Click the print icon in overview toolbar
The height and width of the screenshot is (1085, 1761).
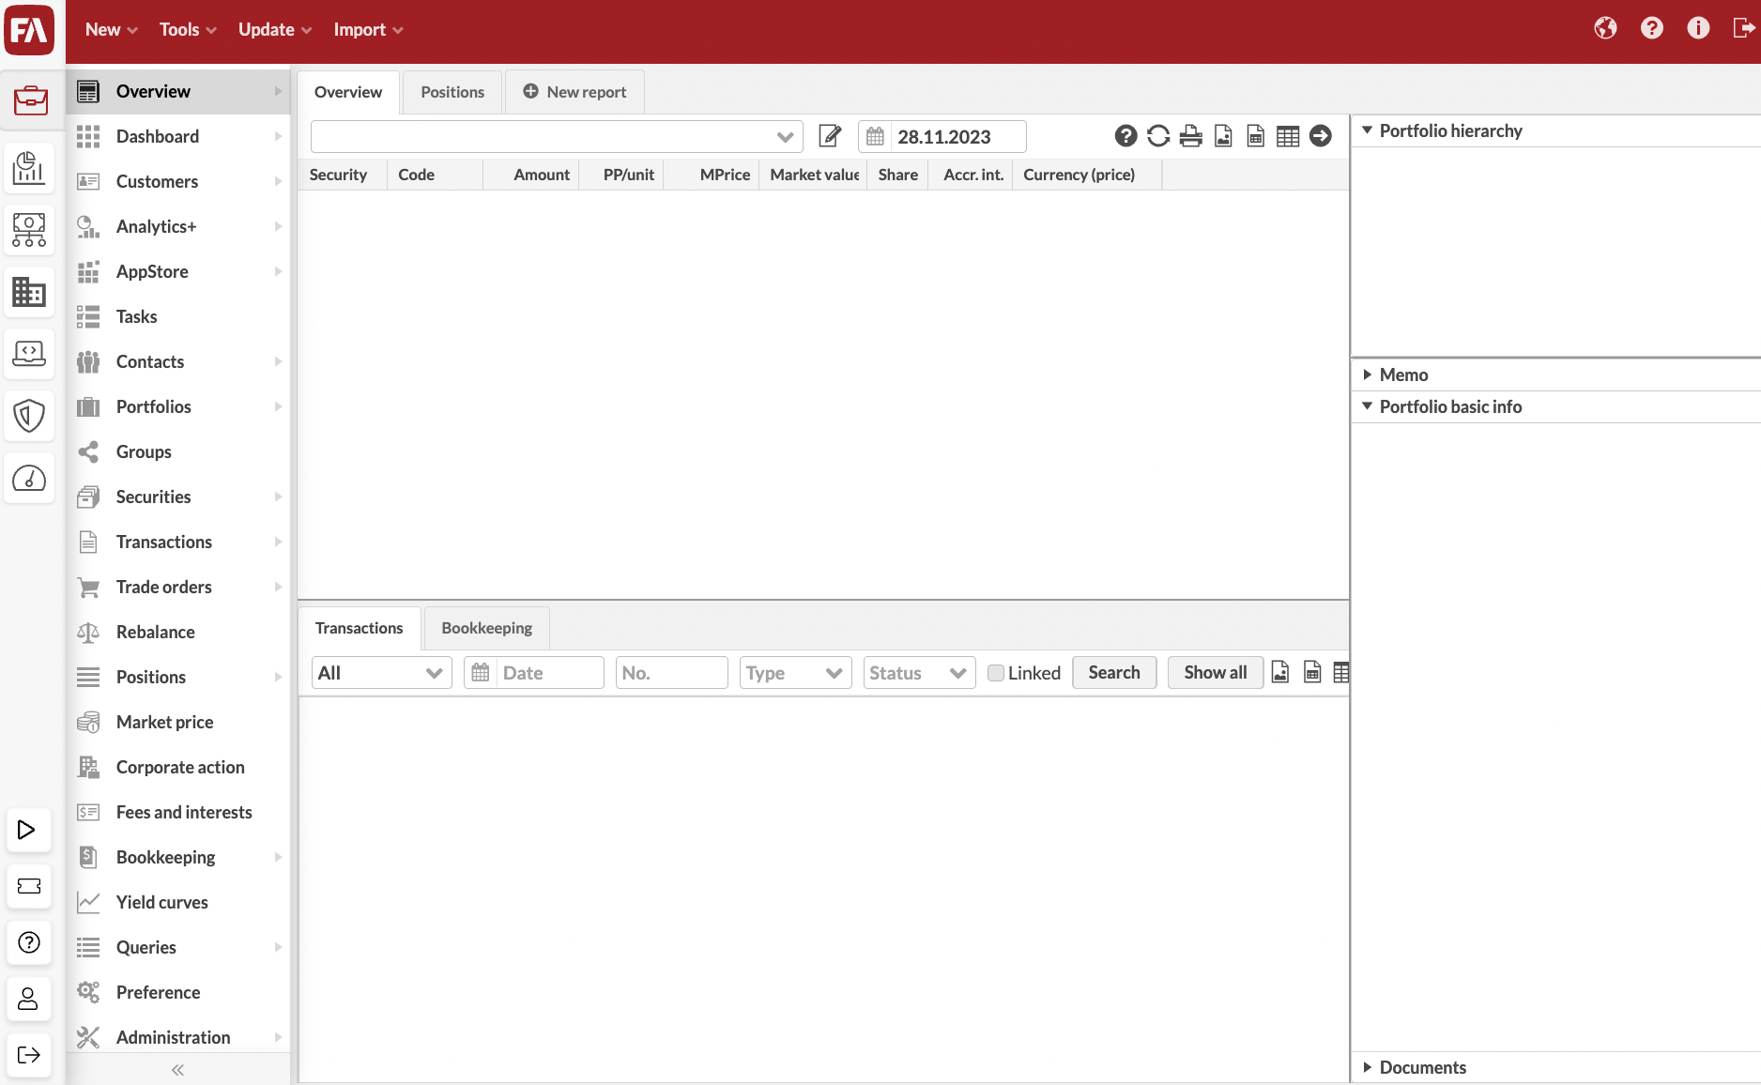[x=1190, y=136]
